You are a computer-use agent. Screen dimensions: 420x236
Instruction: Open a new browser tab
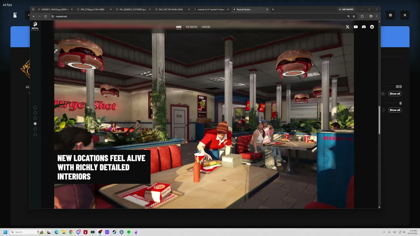(x=273, y=10)
